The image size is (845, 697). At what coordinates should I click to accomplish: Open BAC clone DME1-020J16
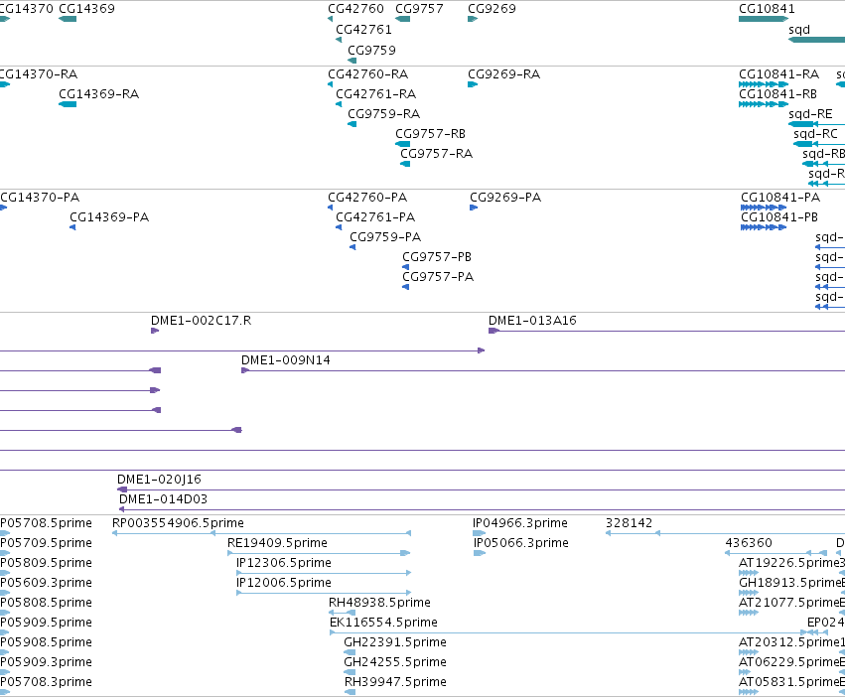pyautogui.click(x=159, y=480)
